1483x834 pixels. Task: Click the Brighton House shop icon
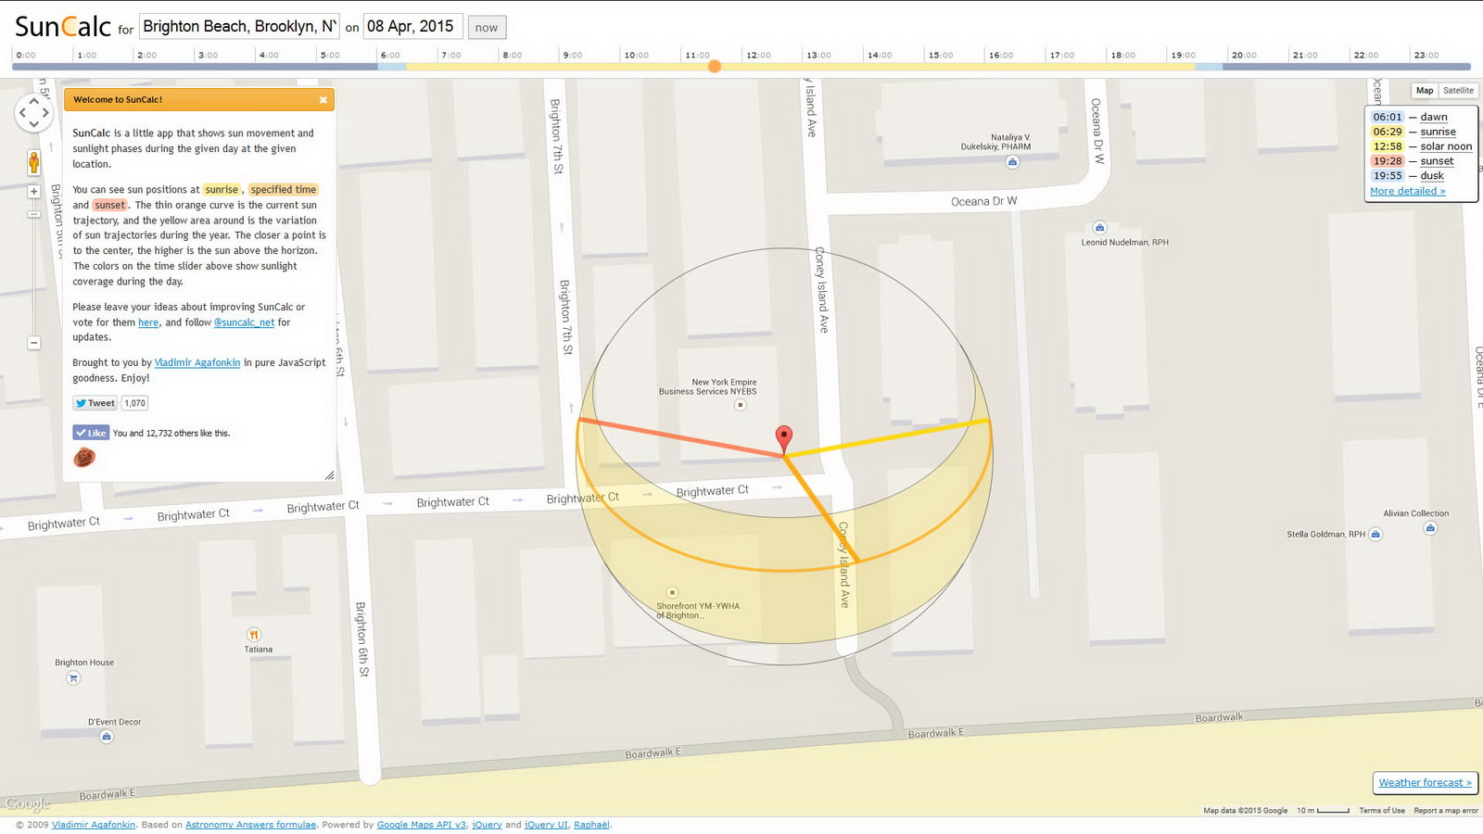tap(73, 677)
